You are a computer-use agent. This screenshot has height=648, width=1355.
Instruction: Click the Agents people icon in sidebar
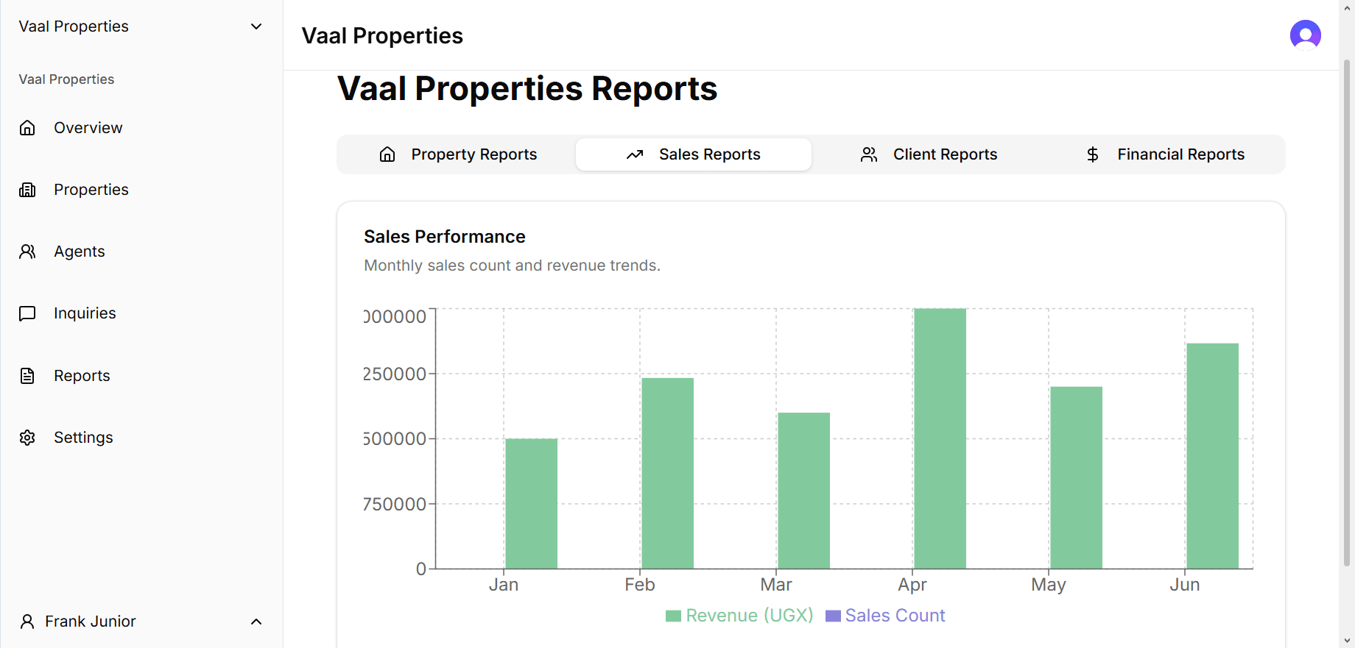27,252
